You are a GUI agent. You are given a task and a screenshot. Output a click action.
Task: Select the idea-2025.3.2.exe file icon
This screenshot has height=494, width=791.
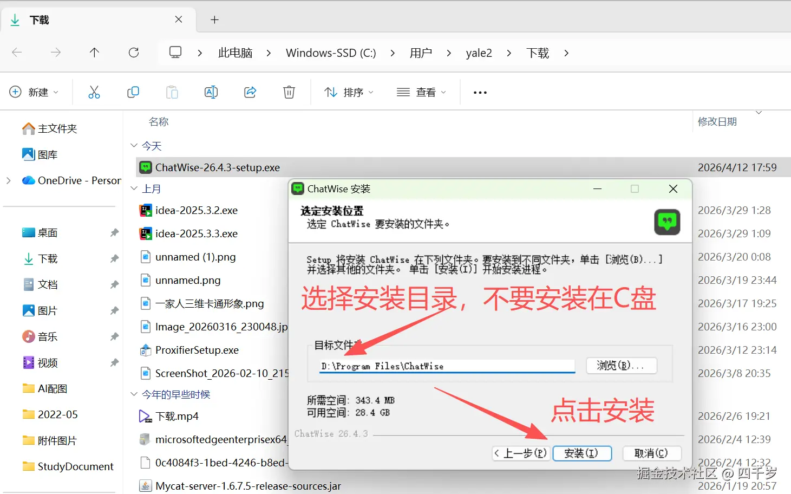146,210
